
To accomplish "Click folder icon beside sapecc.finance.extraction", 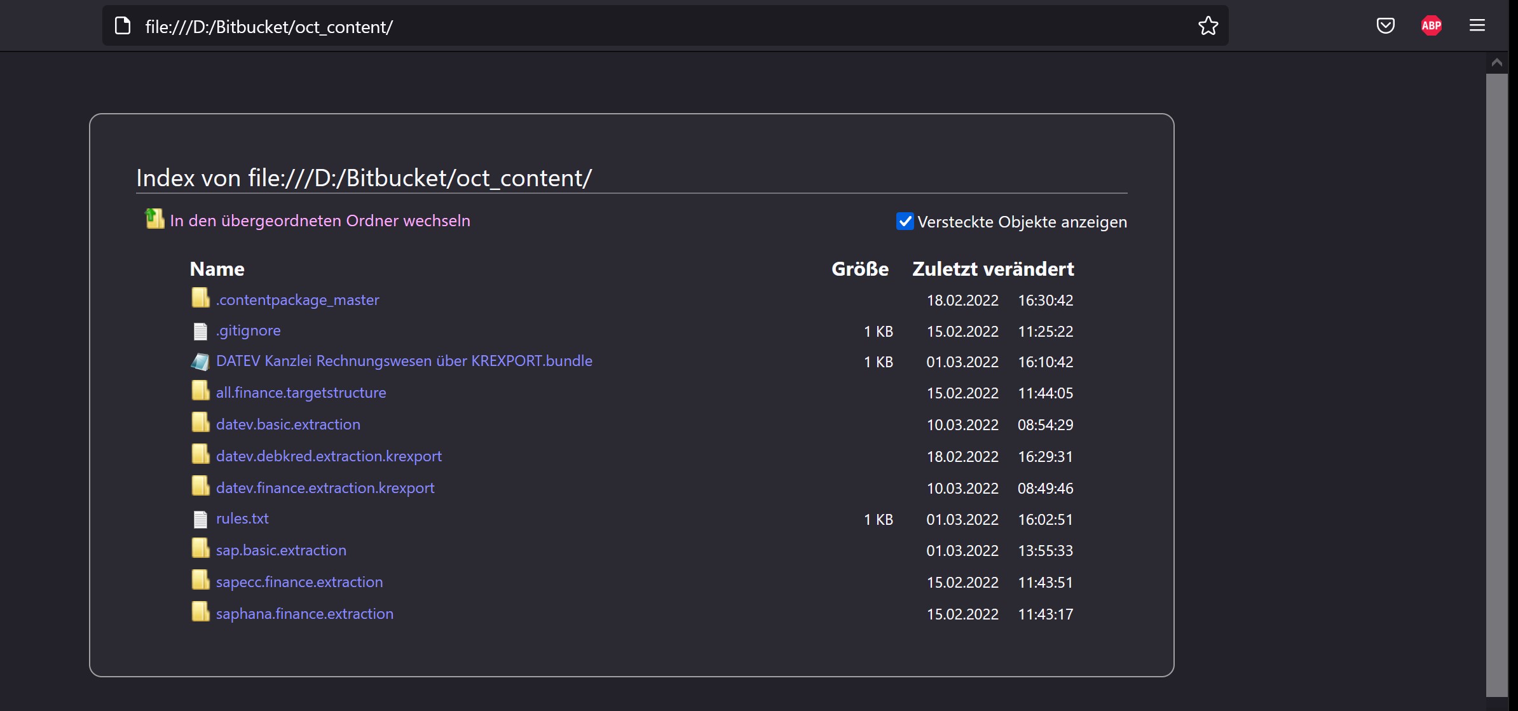I will pyautogui.click(x=200, y=580).
